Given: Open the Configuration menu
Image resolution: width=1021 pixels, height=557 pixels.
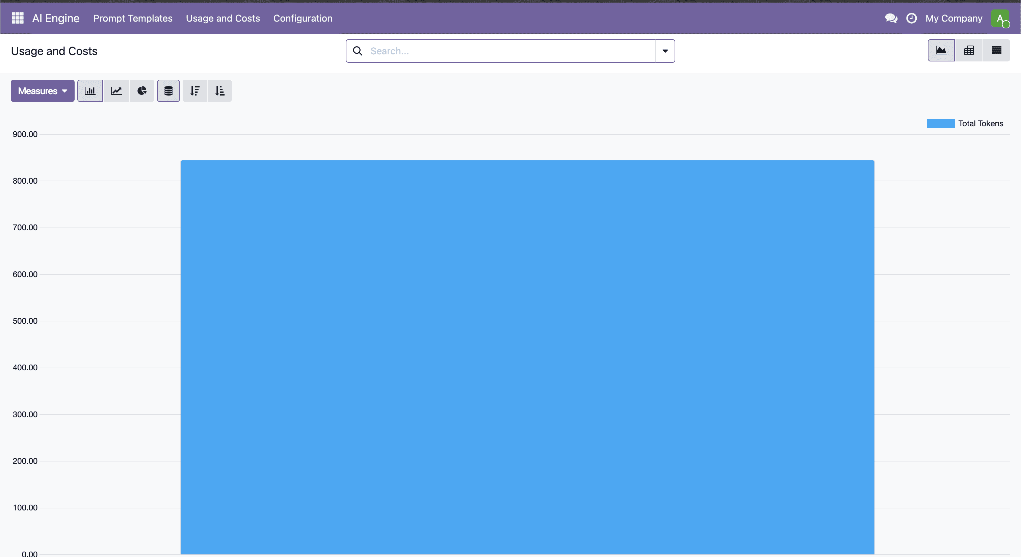Looking at the screenshot, I should (303, 18).
